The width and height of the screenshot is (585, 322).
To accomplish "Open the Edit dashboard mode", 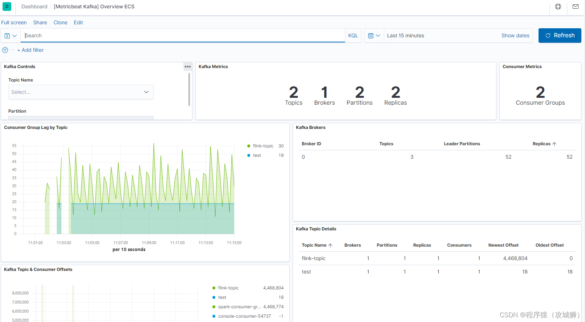I will coord(78,22).
